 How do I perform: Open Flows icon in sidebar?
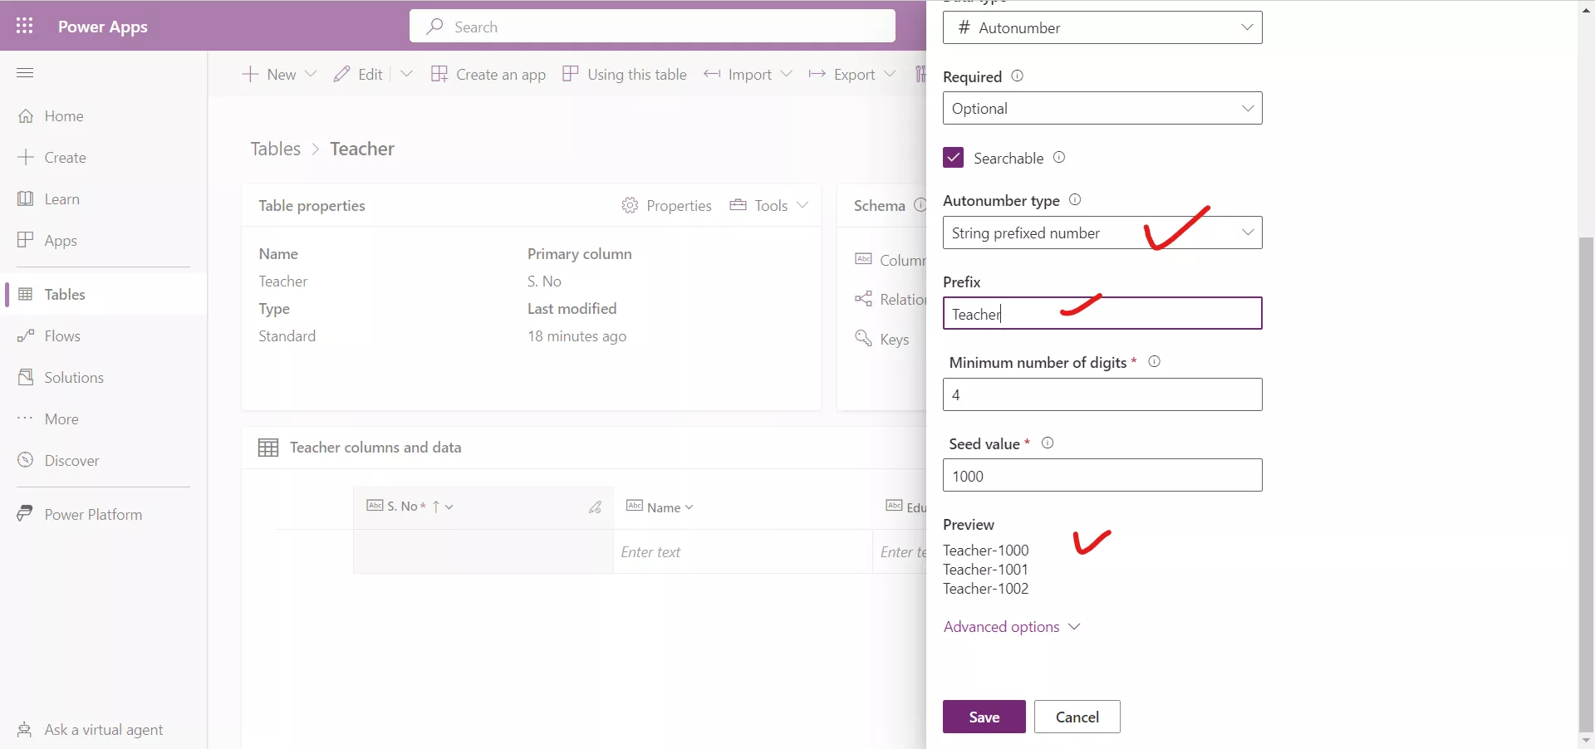(x=26, y=335)
